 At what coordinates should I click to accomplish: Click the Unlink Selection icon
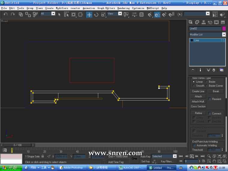coord(28,14)
